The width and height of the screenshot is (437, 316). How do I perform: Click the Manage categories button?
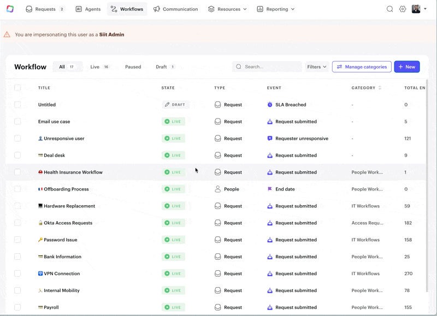(362, 67)
